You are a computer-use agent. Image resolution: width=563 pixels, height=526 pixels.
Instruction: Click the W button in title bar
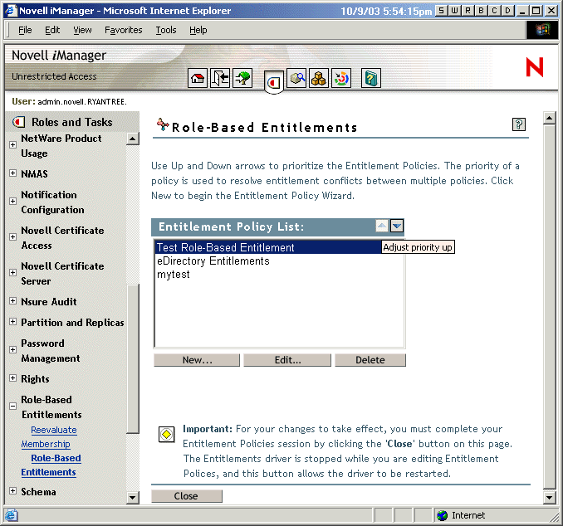(x=454, y=11)
